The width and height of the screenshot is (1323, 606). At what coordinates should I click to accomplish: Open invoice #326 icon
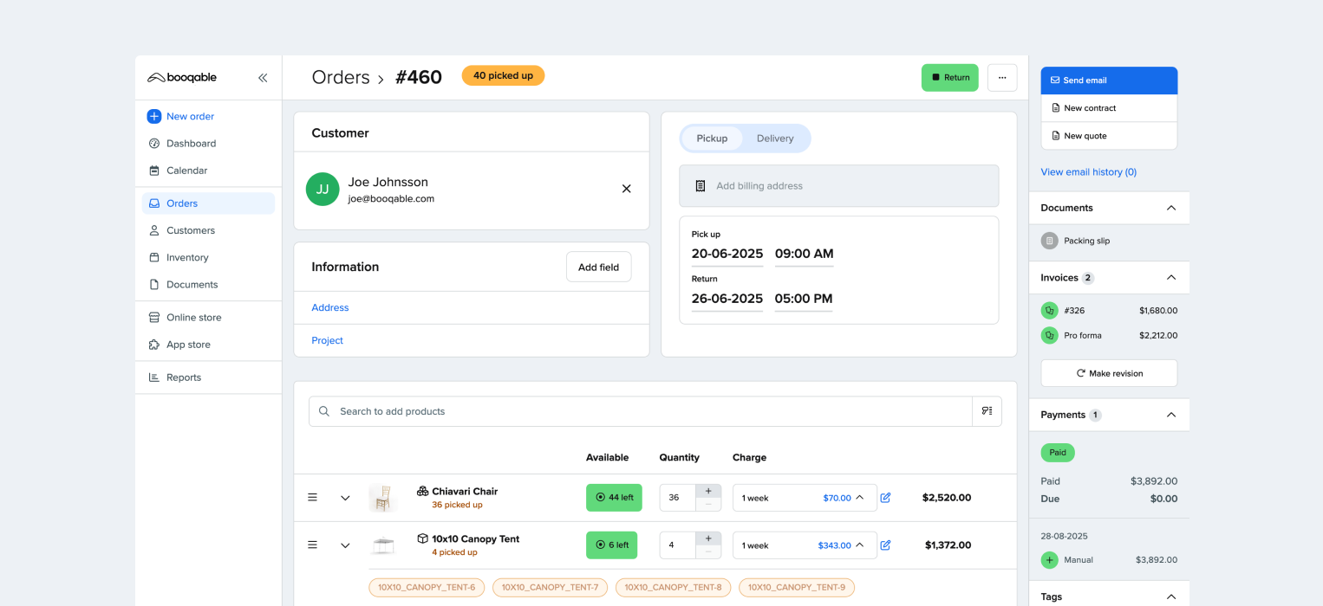pyautogui.click(x=1049, y=310)
